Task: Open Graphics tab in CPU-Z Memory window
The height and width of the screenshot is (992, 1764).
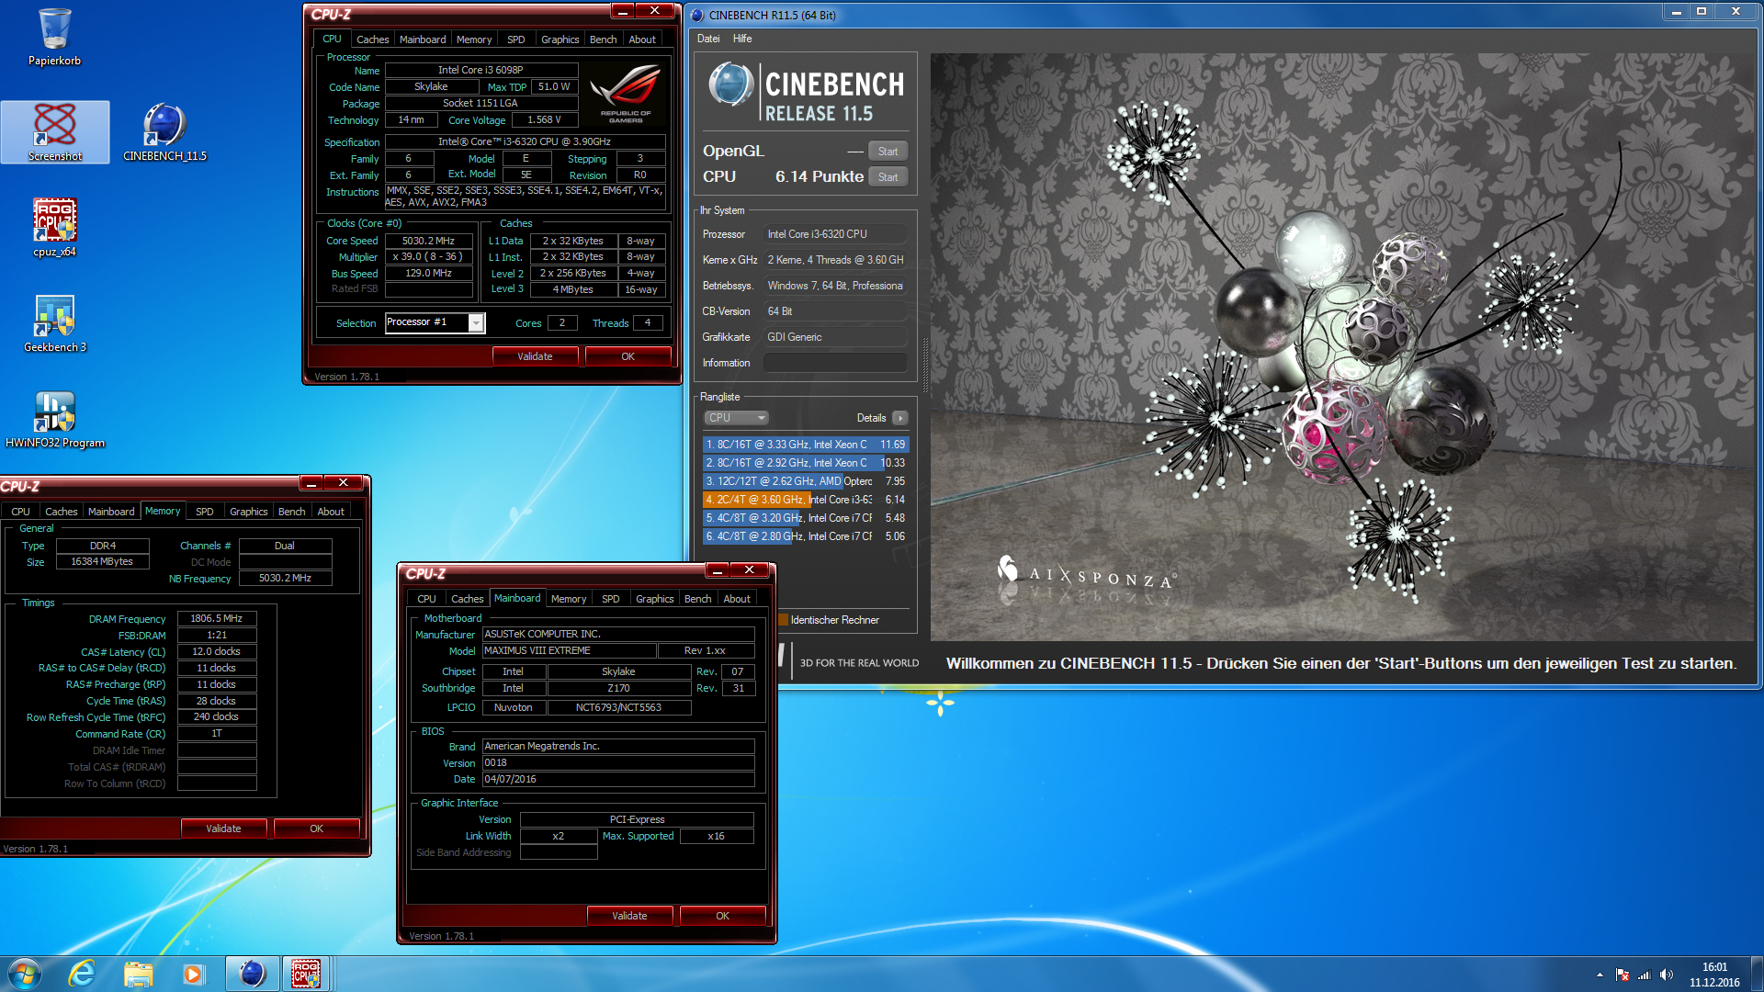Action: [248, 512]
